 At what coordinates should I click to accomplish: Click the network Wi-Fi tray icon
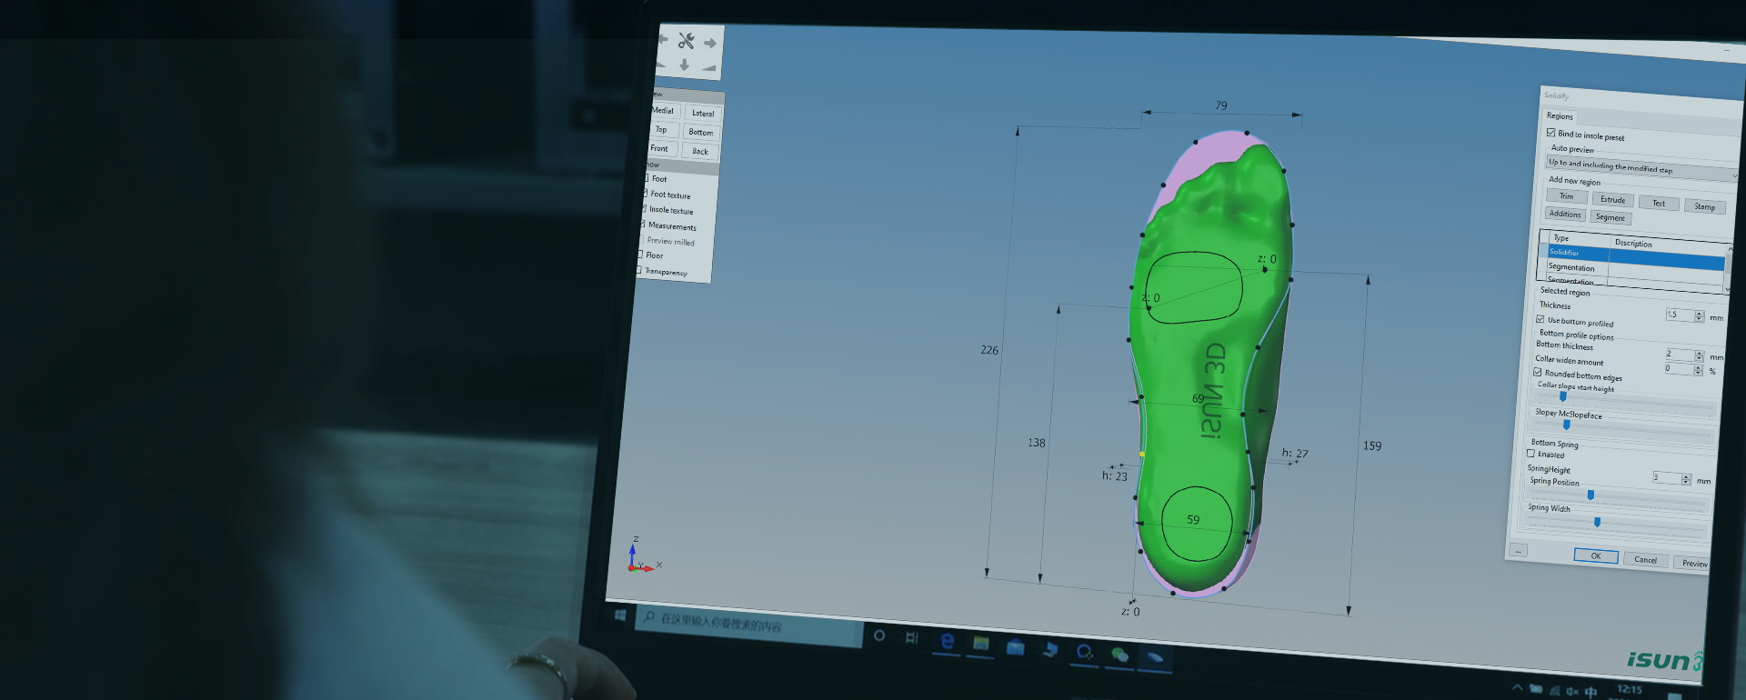[1554, 691]
